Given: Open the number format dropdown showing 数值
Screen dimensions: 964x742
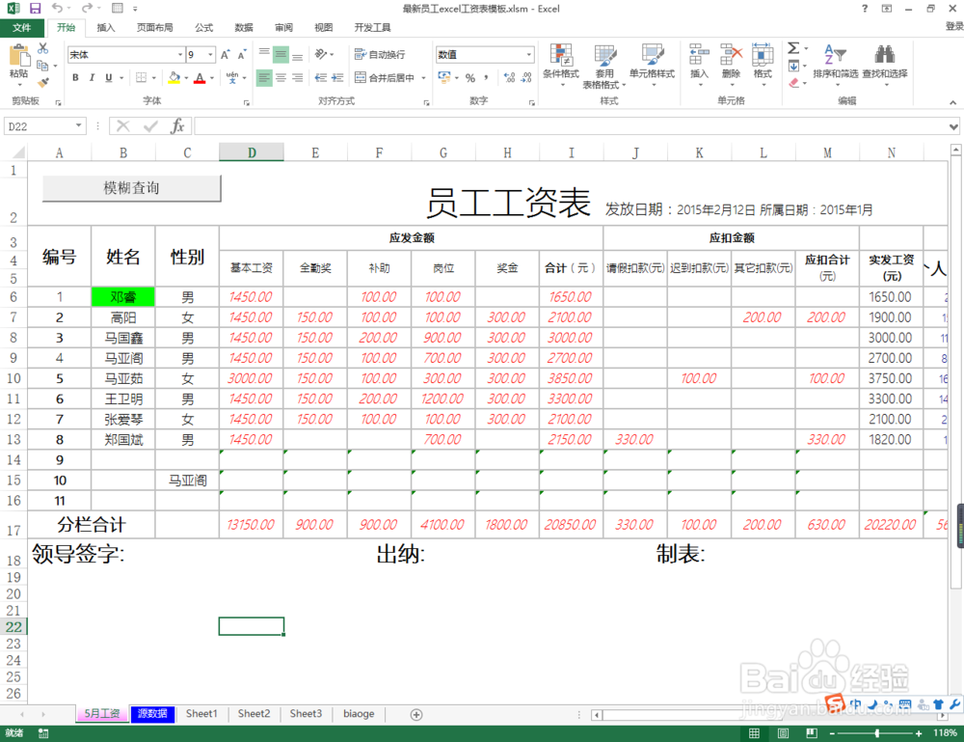Looking at the screenshot, I should point(482,53).
